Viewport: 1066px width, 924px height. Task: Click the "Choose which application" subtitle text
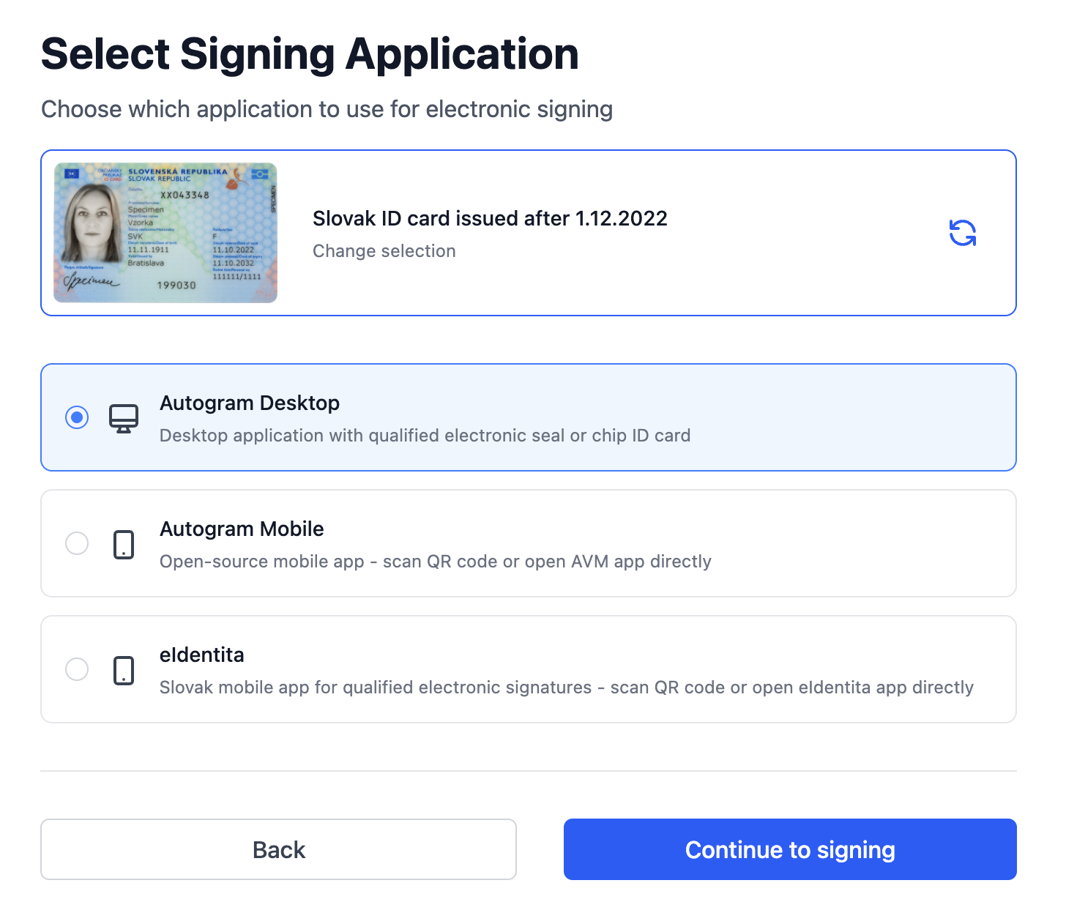pyautogui.click(x=327, y=109)
